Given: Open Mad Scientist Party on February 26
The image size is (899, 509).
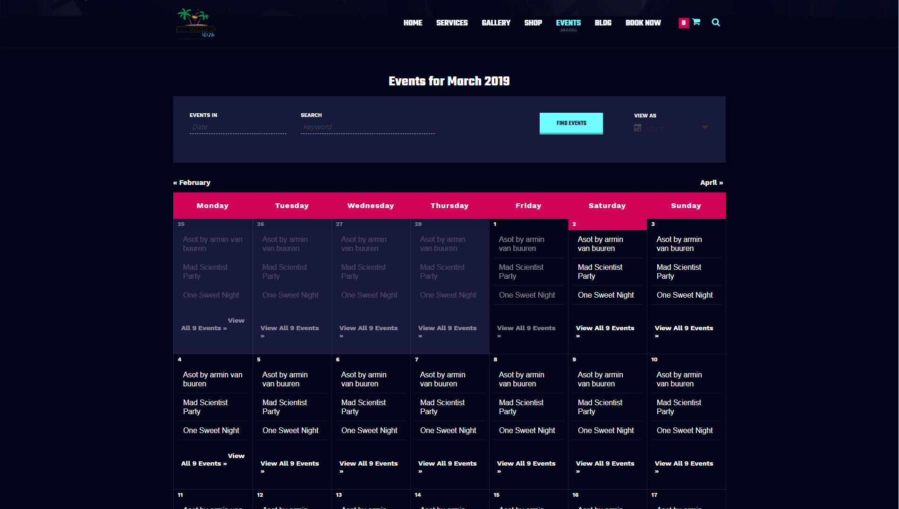Looking at the screenshot, I should (x=285, y=272).
